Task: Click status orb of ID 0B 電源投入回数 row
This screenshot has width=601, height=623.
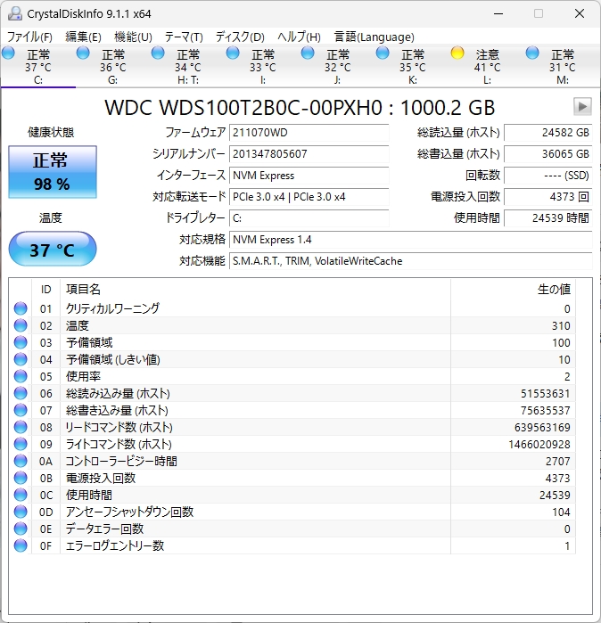Action: (x=21, y=478)
